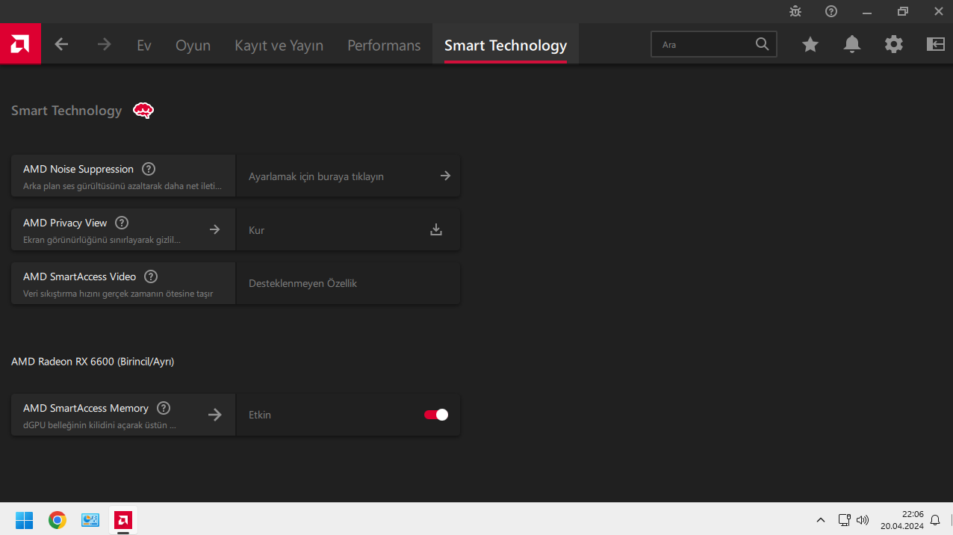Click 'AMD Radeon RX 6600 (Birincil/Ayrı)' label
The height and width of the screenshot is (535, 953).
click(x=93, y=362)
